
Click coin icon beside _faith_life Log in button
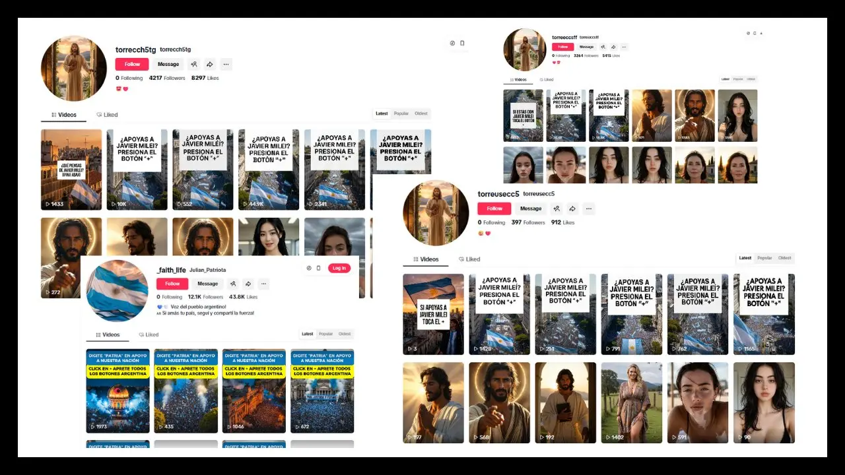pyautogui.click(x=308, y=268)
